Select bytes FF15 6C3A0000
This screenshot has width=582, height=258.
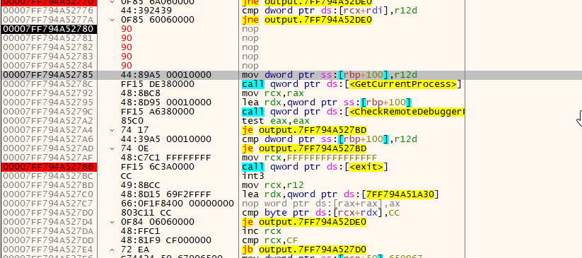pos(158,167)
